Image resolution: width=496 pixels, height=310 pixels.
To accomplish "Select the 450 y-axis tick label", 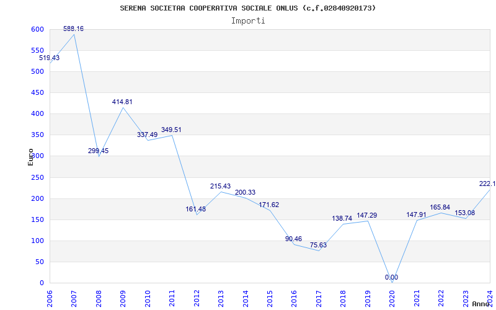I will coord(37,92).
